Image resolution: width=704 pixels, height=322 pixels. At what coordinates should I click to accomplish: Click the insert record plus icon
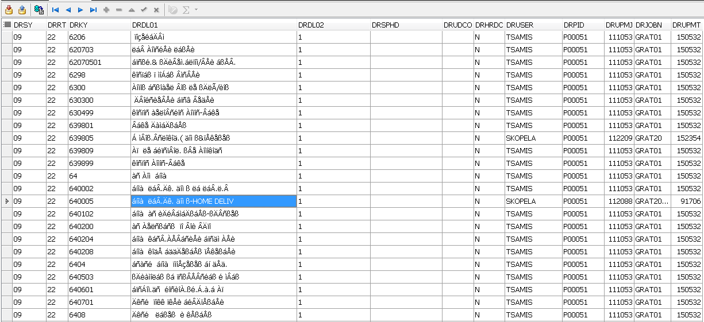pos(106,10)
